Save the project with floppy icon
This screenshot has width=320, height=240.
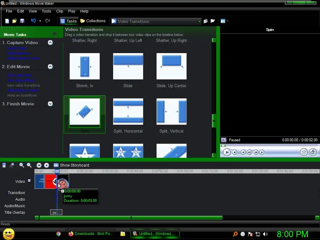coord(22,21)
